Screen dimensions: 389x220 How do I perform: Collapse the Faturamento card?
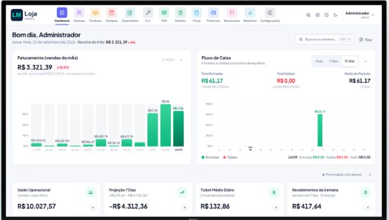[181, 60]
